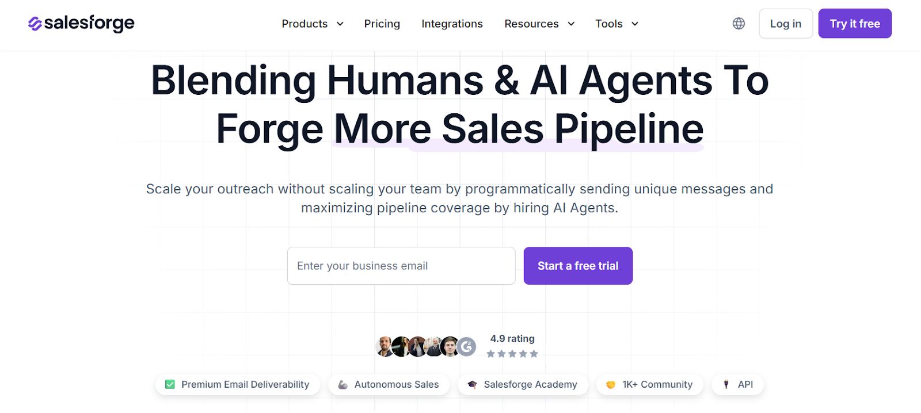
Task: Click the hands icon on 1K+ Community badge
Action: point(611,384)
